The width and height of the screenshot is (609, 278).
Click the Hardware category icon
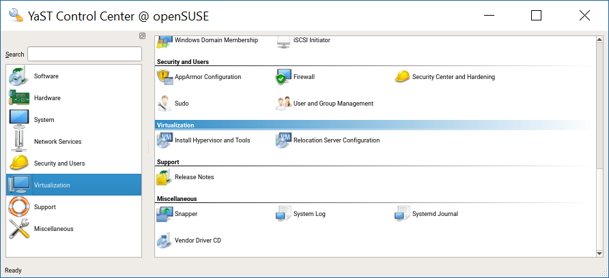18,97
